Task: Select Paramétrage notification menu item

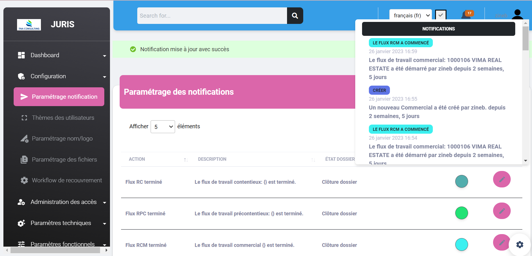Action: 59,97
